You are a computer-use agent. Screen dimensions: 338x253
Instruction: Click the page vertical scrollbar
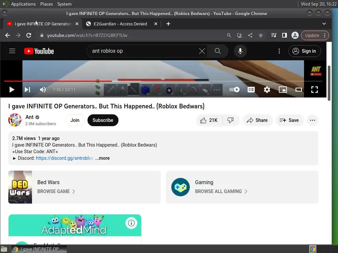click(x=329, y=83)
